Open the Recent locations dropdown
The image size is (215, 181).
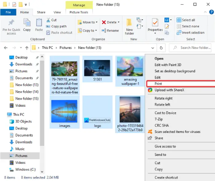coord(21,48)
